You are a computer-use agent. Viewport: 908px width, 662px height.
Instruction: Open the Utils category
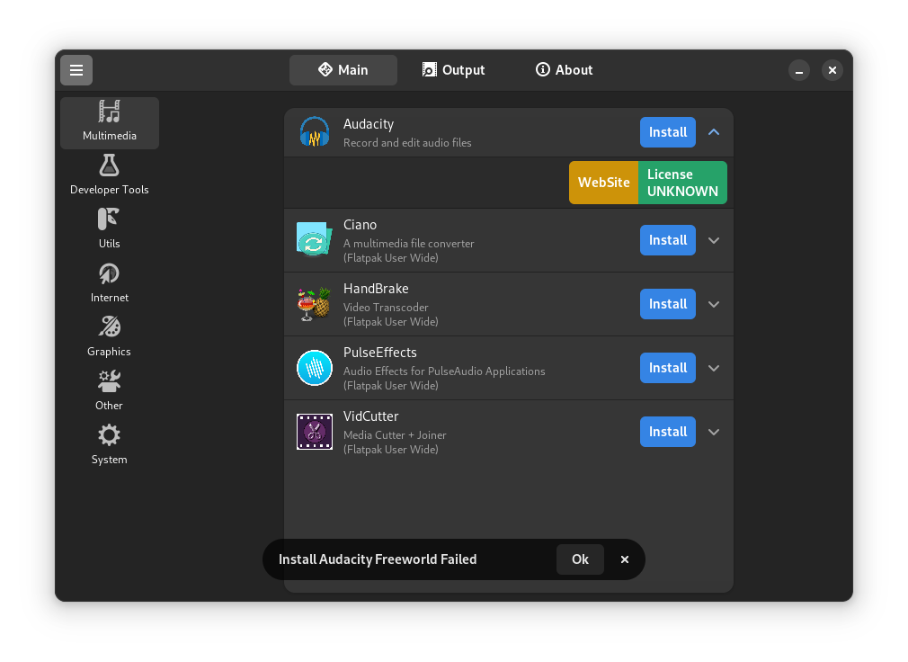110,229
